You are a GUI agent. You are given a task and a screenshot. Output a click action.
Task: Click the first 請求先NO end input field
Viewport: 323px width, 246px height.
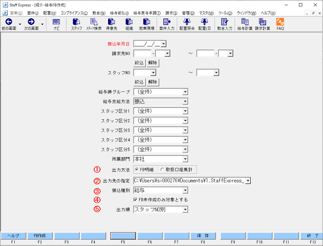[206, 53]
